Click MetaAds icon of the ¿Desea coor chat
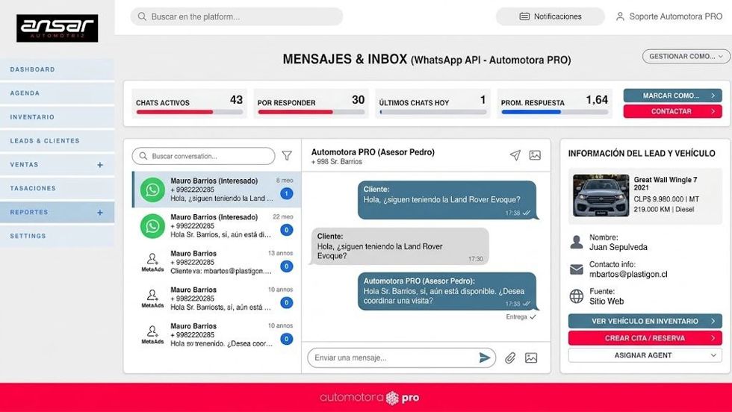The image size is (732, 412). coord(152,335)
